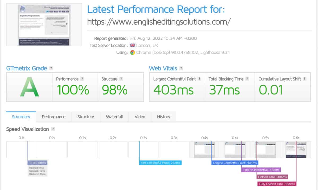
Task: Click the Largest Contentful Paint: 404ms marker
Action: 235,163
